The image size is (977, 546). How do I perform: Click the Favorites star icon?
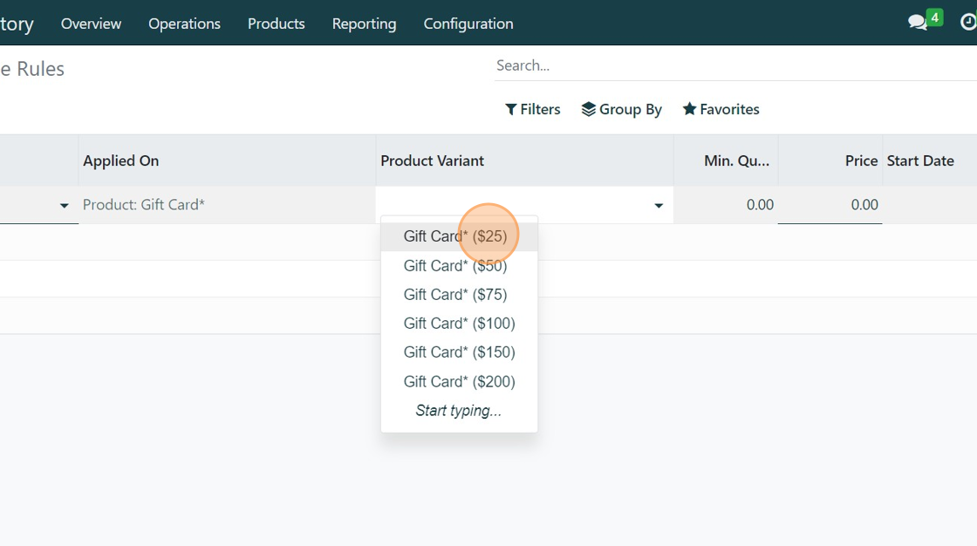click(689, 109)
